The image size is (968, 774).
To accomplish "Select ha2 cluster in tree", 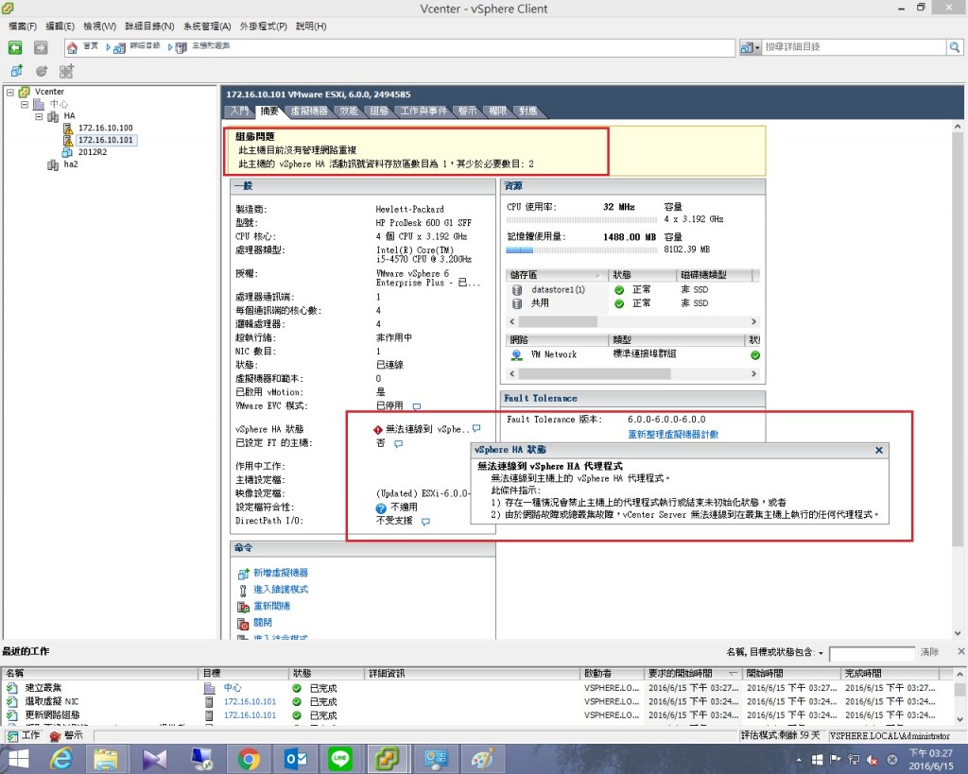I will click(70, 164).
